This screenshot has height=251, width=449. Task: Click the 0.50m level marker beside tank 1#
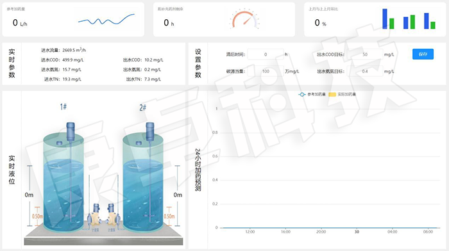[x=37, y=216]
